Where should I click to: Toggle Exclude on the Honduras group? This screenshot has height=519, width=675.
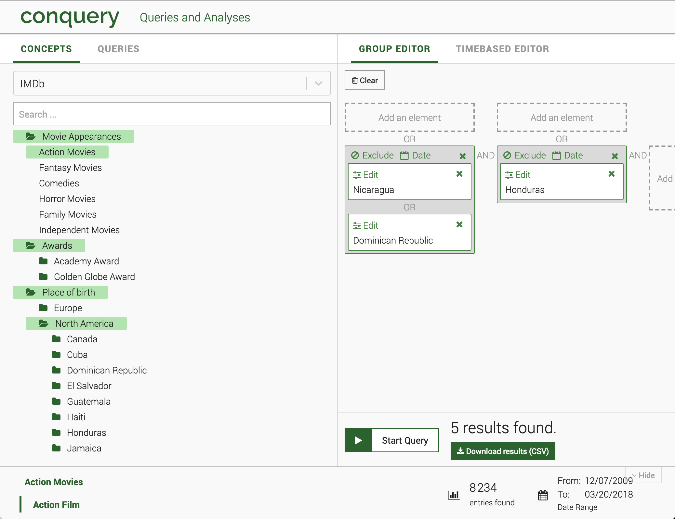(x=525, y=156)
